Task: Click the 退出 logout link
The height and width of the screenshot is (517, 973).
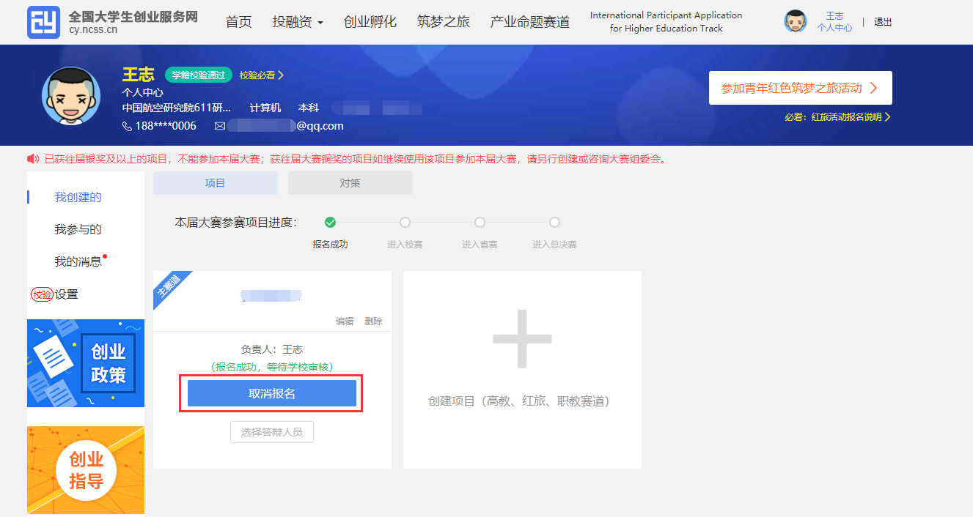Action: 883,22
